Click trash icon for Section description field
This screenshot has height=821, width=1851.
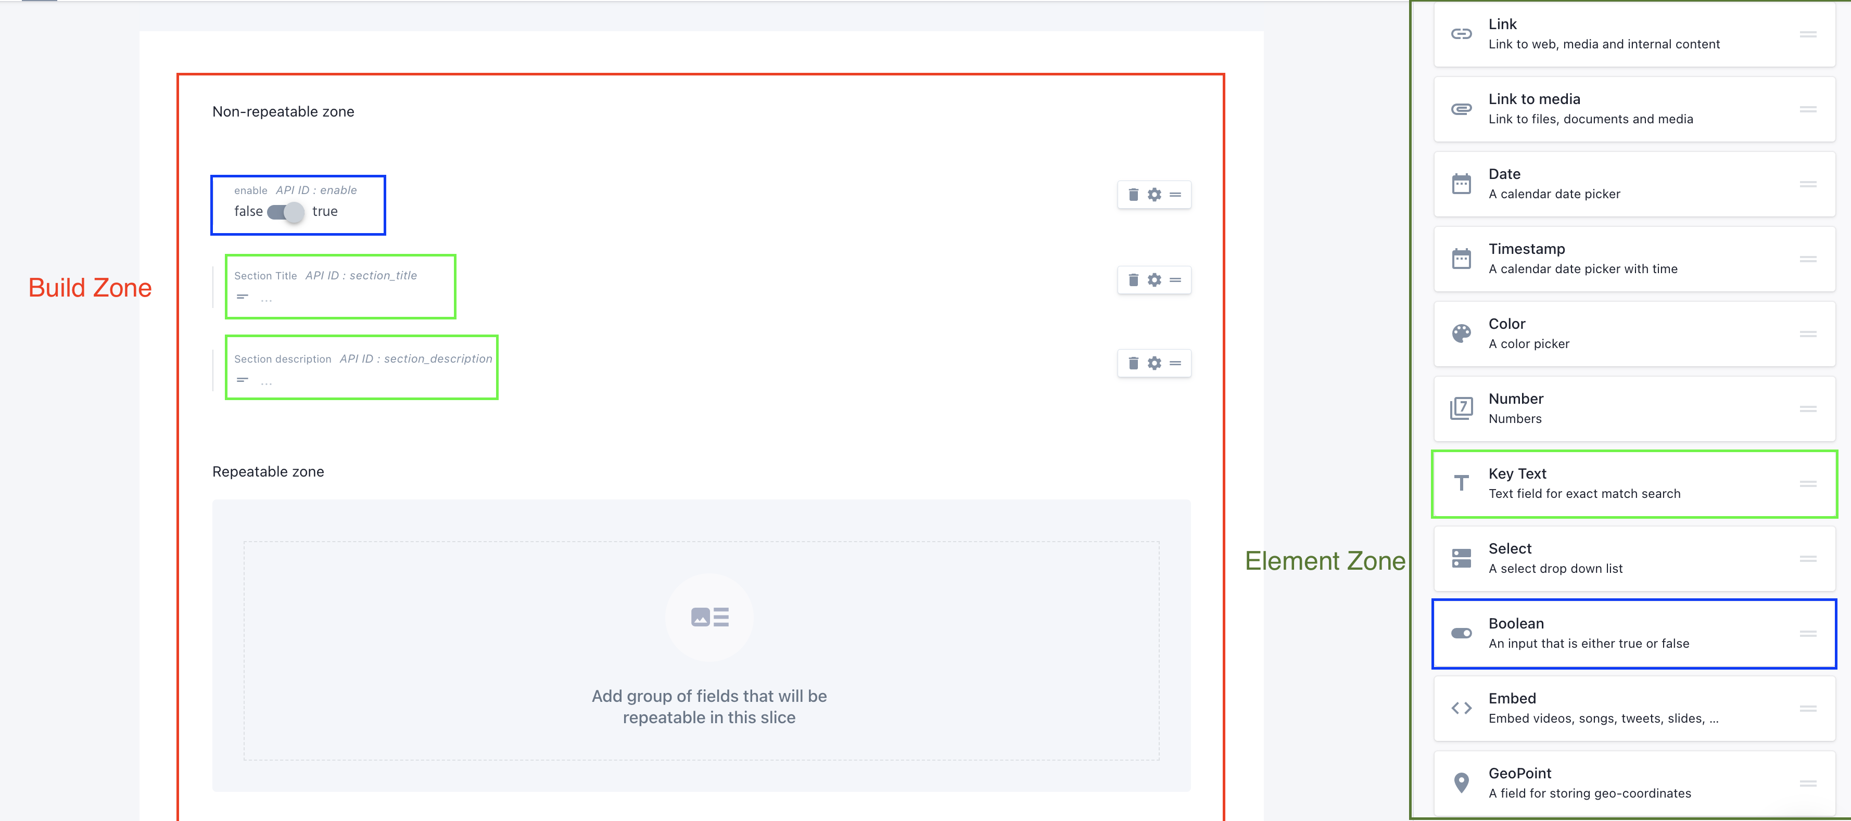(1133, 364)
